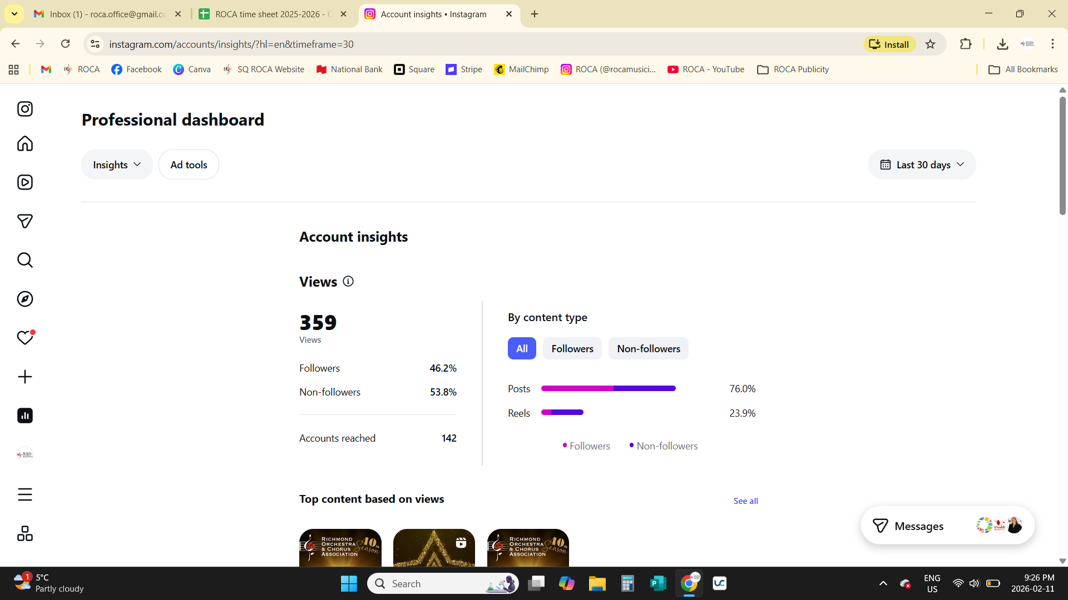
Task: Click the Views info icon
Action: pos(348,281)
